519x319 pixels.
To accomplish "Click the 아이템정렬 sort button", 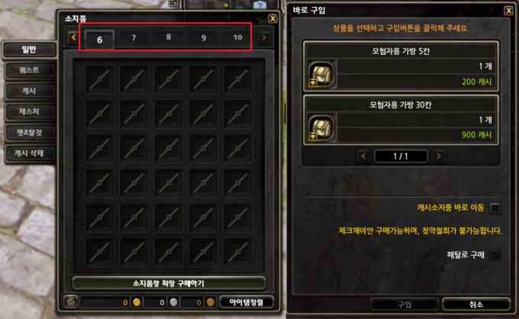I will pyautogui.click(x=247, y=302).
